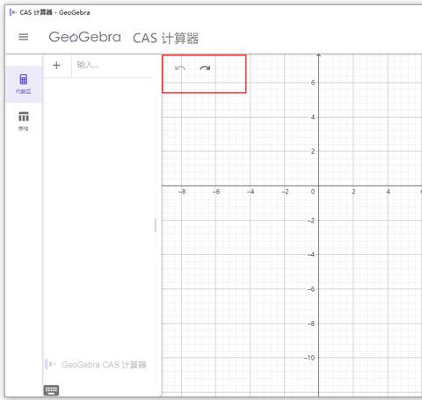Click the window title bar app icon
The height and width of the screenshot is (400, 422).
click(13, 12)
